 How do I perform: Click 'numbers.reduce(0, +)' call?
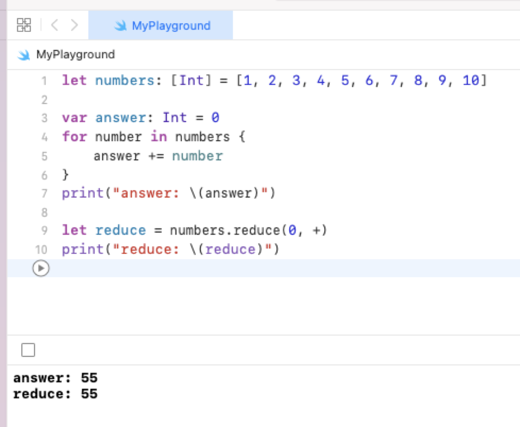248,230
